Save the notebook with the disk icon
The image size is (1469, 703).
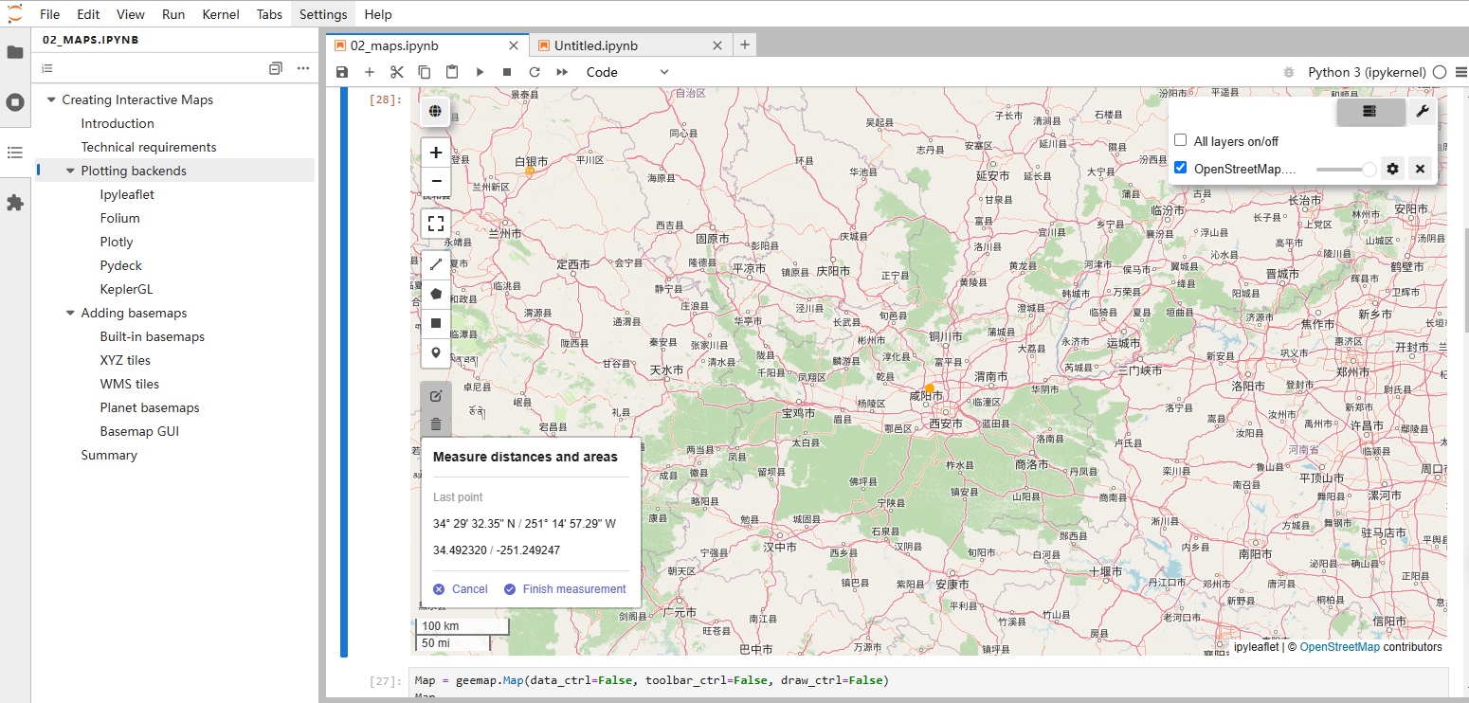click(342, 72)
